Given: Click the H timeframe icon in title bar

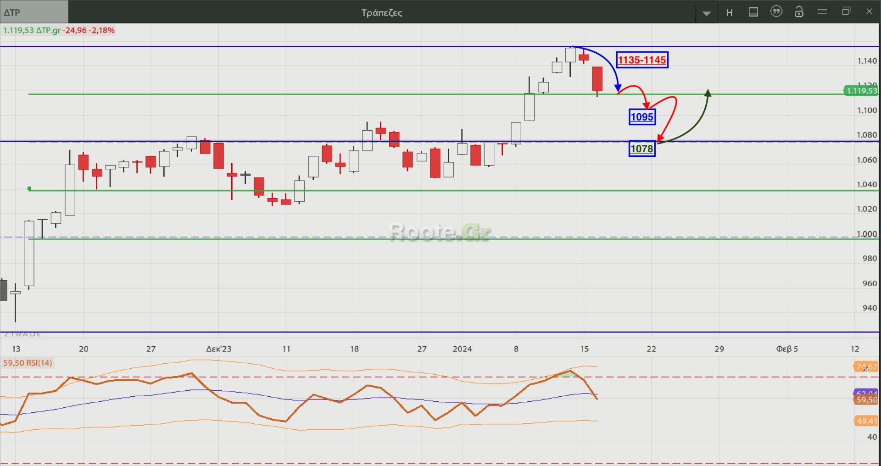Looking at the screenshot, I should [730, 13].
